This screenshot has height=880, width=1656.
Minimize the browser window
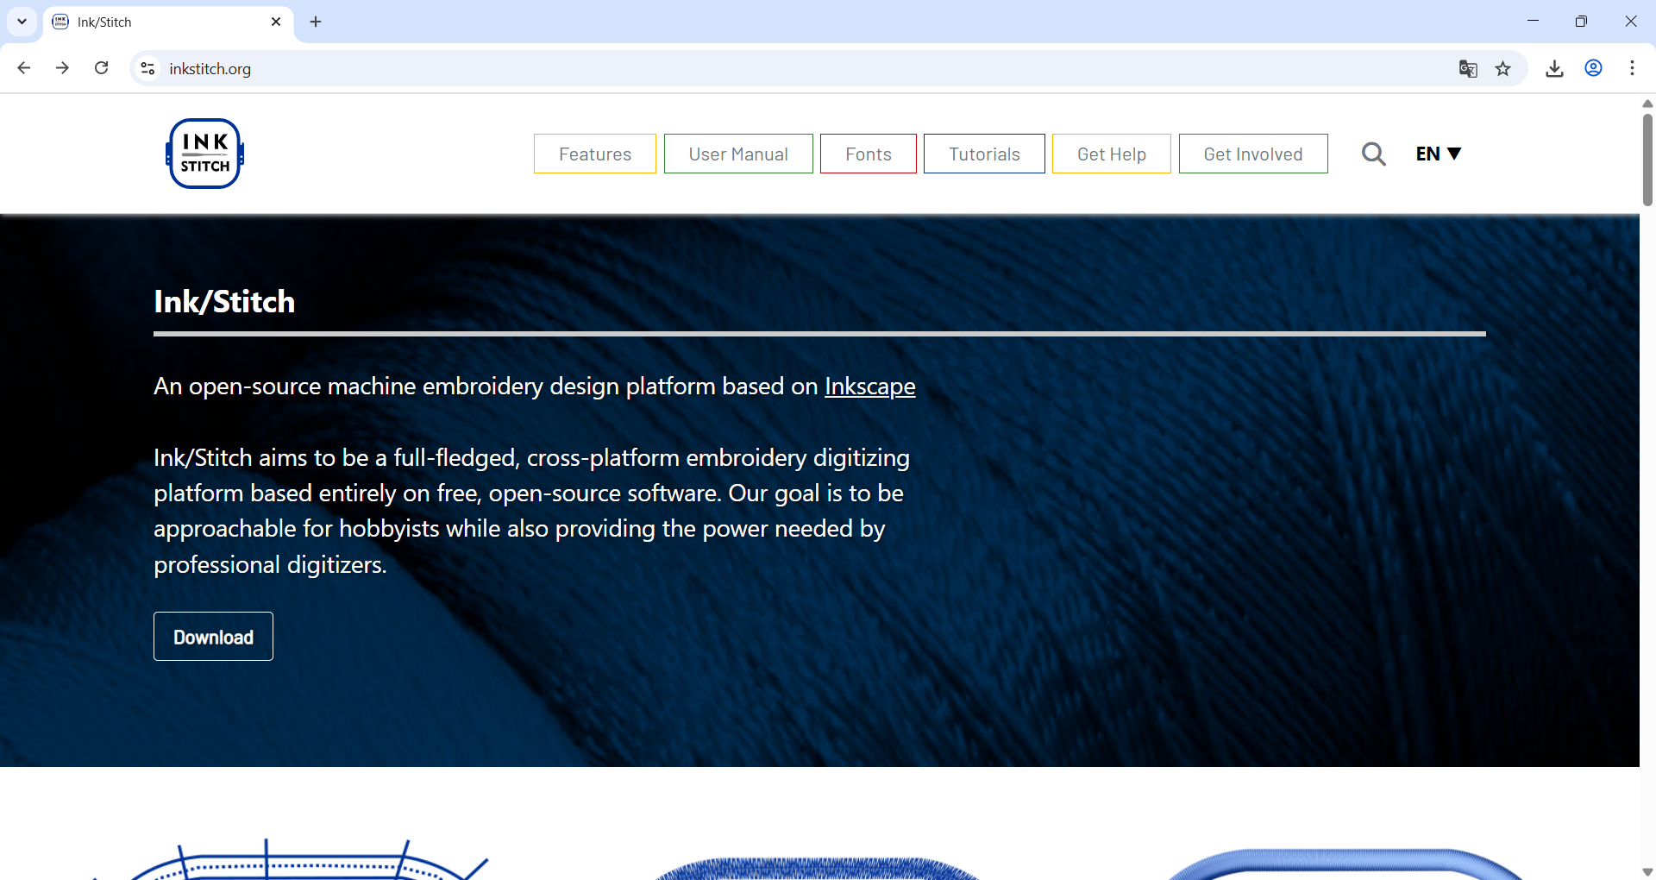point(1533,22)
